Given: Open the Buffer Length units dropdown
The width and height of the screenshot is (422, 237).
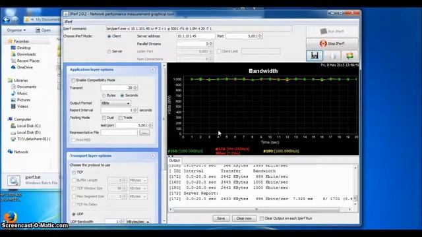Looking at the screenshot, I should (138, 180).
